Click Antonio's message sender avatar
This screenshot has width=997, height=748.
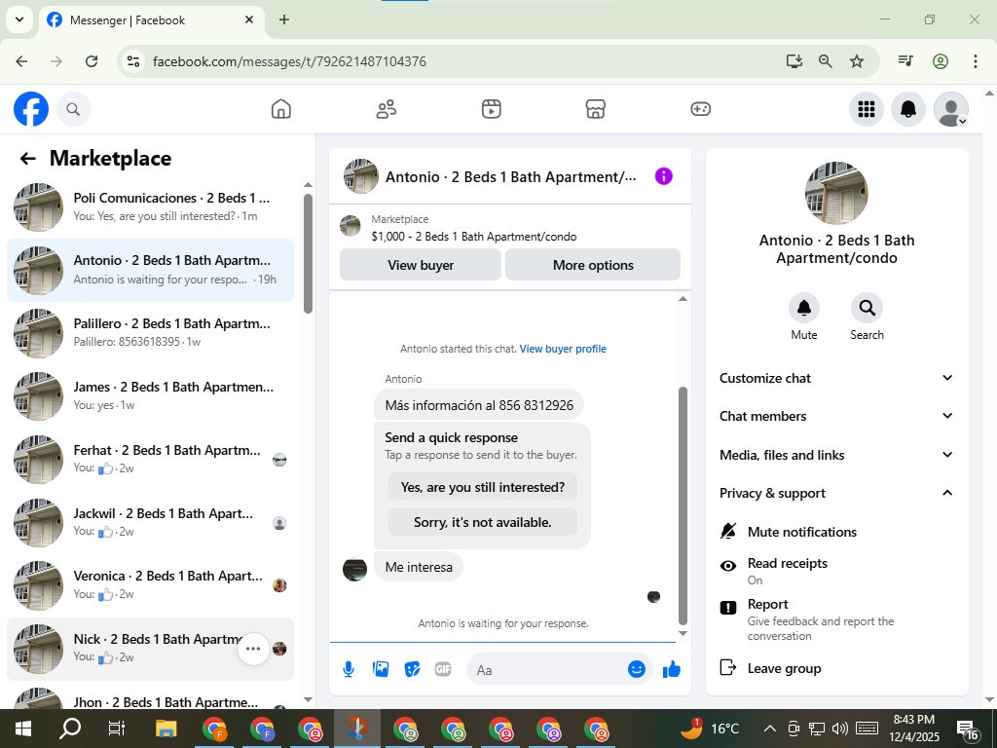[354, 569]
